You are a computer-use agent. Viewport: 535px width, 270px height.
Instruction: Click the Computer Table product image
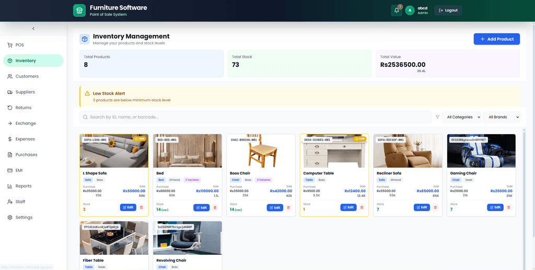click(x=334, y=151)
